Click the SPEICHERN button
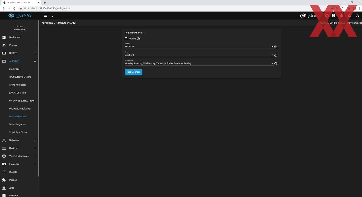Image resolution: width=362 pixels, height=197 pixels. (134, 72)
